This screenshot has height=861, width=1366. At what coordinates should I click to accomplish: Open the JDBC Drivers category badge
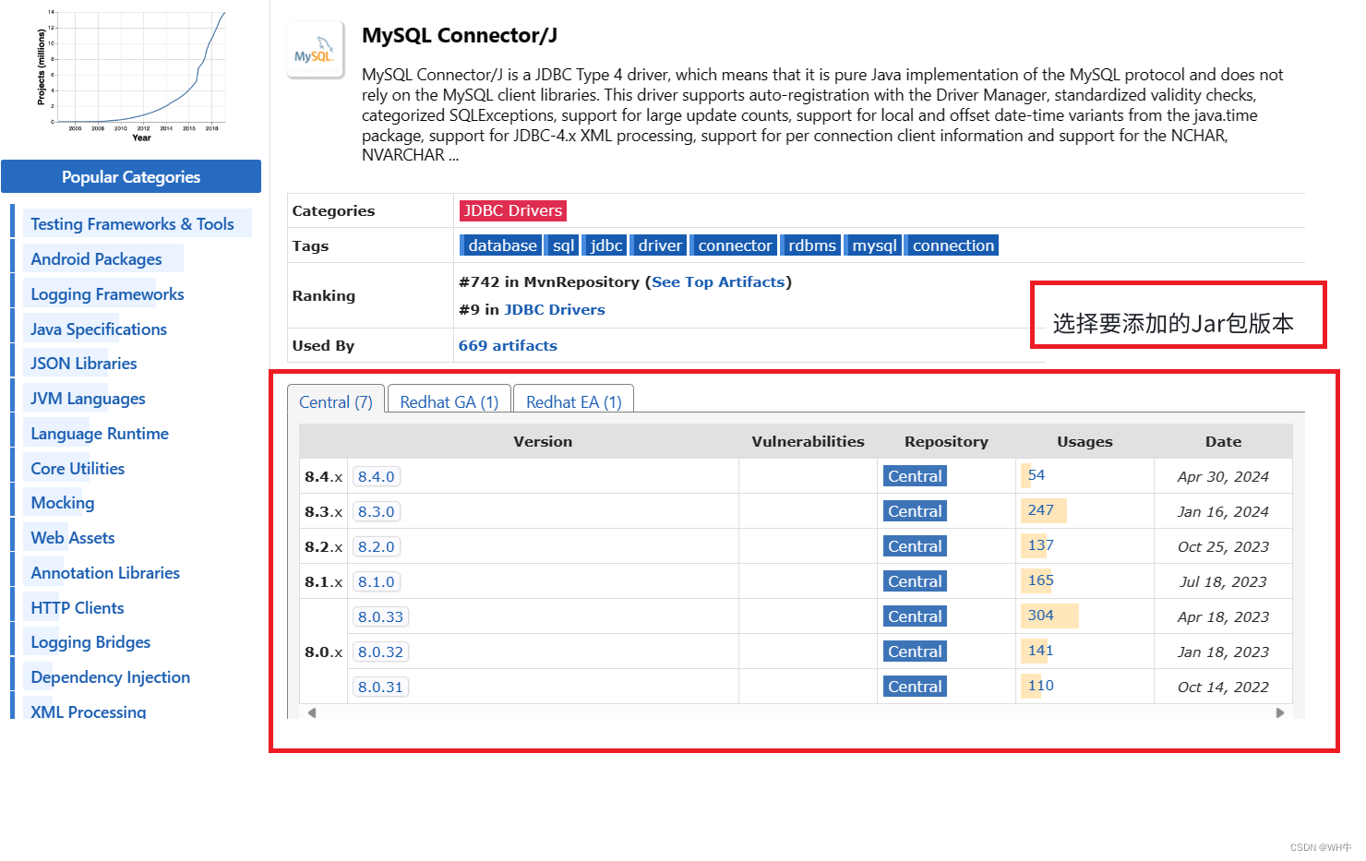512,210
